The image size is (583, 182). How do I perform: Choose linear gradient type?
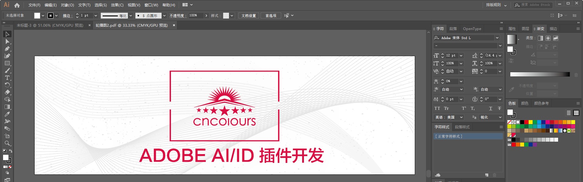(x=540, y=38)
